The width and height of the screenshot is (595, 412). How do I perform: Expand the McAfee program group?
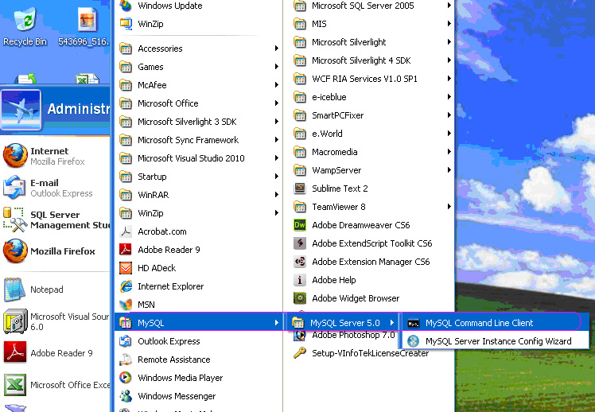point(198,85)
